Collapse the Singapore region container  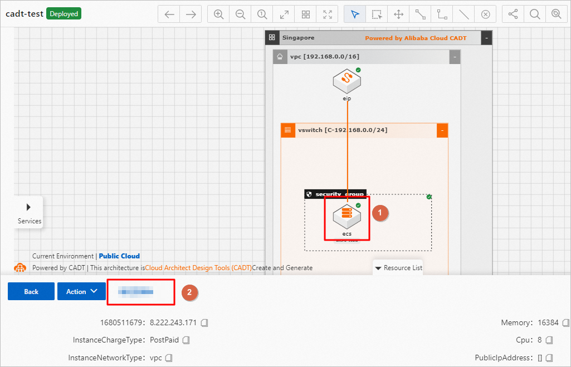pyautogui.click(x=486, y=38)
